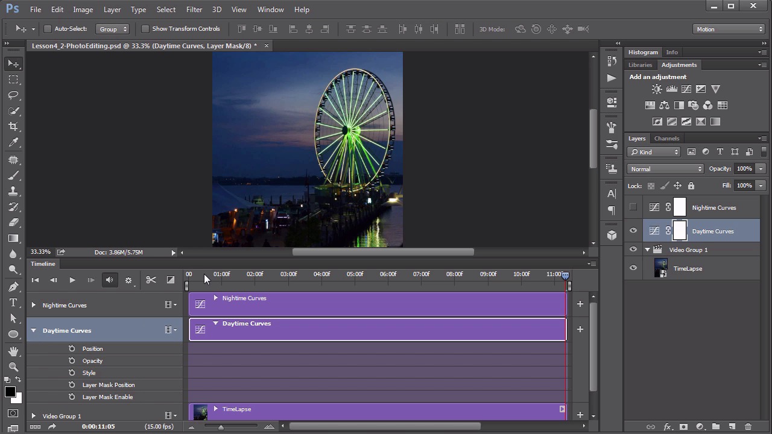772x434 pixels.
Task: Click the render video arrow icon
Action: [52, 427]
